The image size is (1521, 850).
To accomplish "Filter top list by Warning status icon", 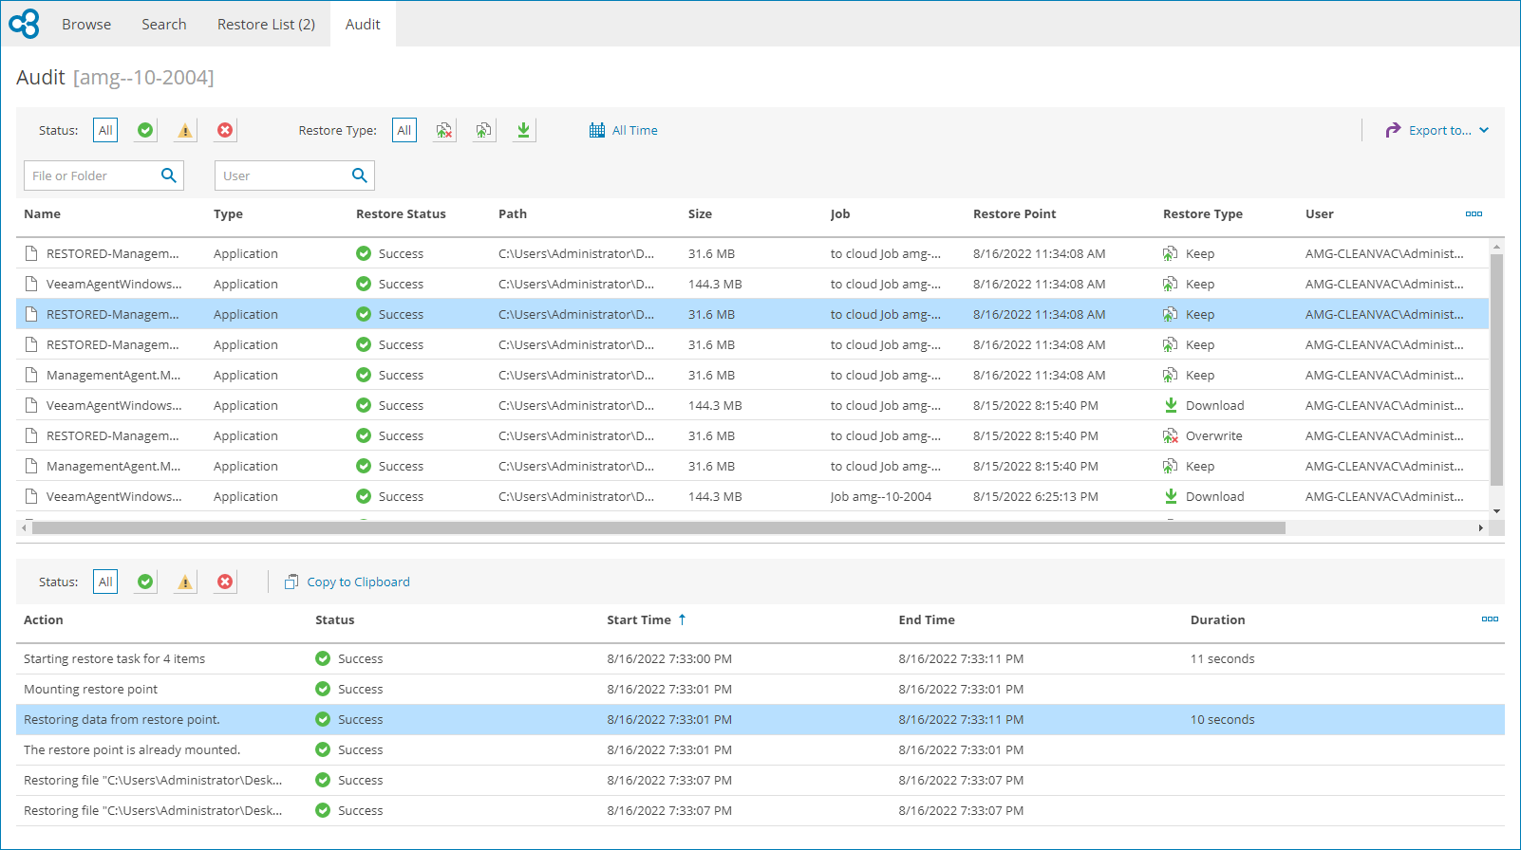I will pyautogui.click(x=185, y=130).
